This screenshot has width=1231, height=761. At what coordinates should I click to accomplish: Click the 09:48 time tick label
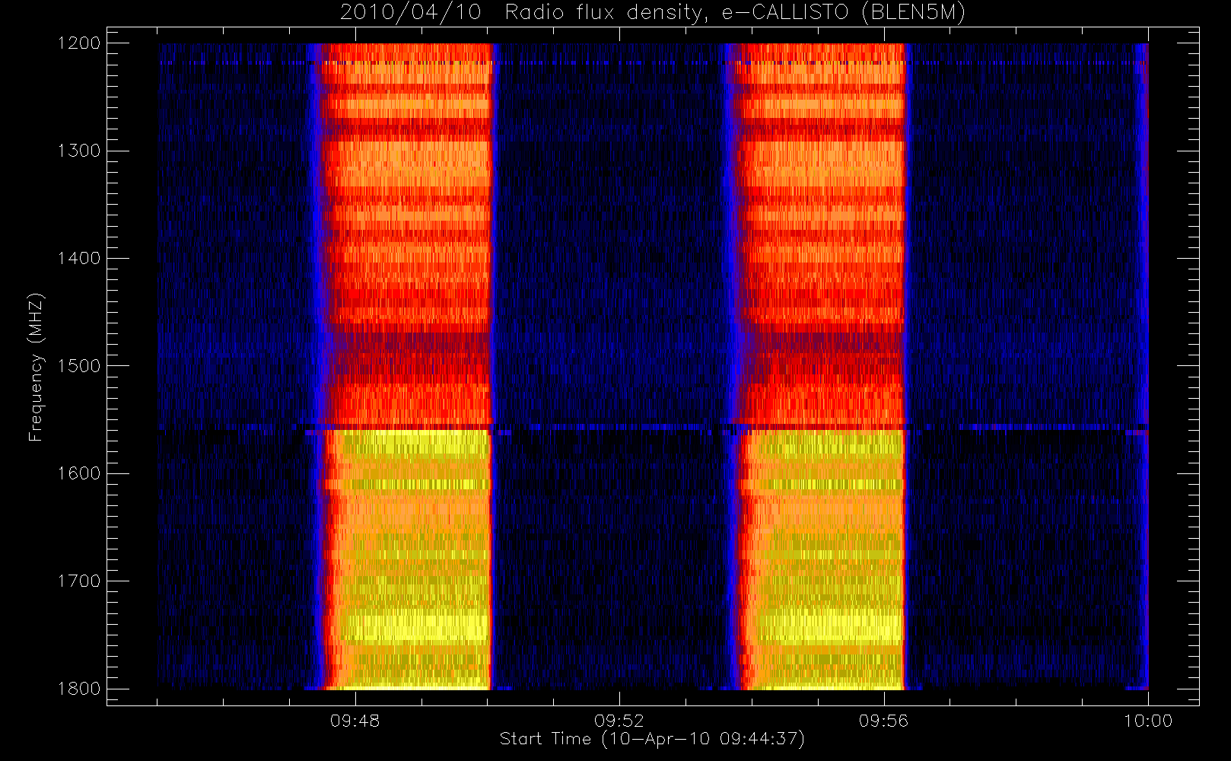(355, 721)
